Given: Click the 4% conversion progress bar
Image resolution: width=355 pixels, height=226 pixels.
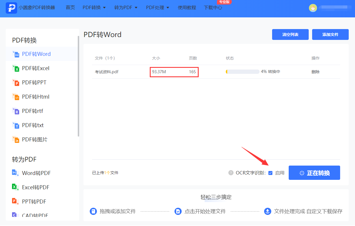Looking at the screenshot, I should pyautogui.click(x=242, y=72).
